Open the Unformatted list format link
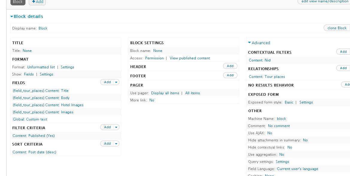This screenshot has height=176, width=350. 41,67
